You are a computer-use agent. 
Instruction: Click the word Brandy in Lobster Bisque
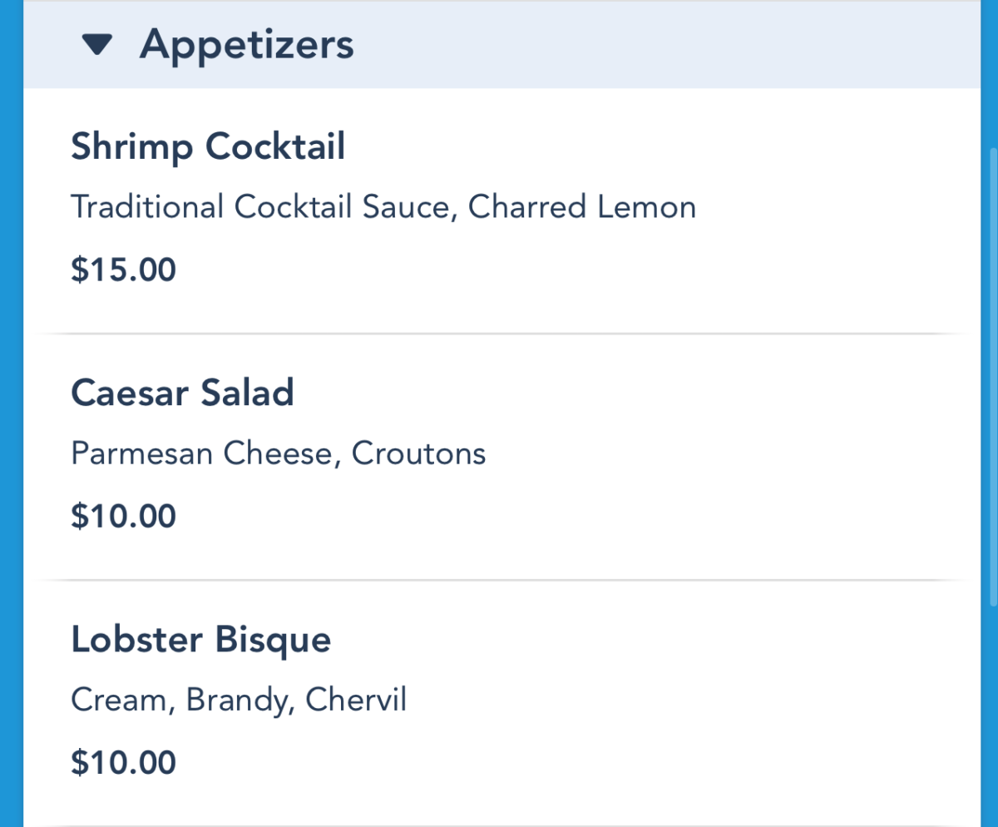238,700
